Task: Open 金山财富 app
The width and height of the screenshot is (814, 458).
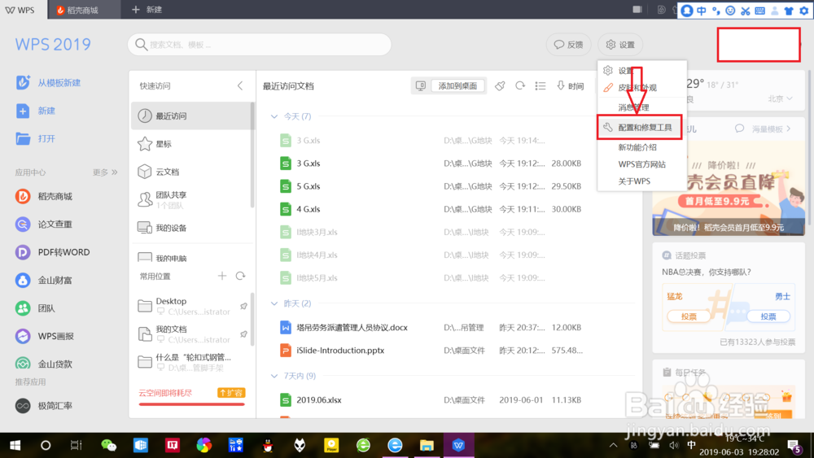Action: (x=44, y=280)
